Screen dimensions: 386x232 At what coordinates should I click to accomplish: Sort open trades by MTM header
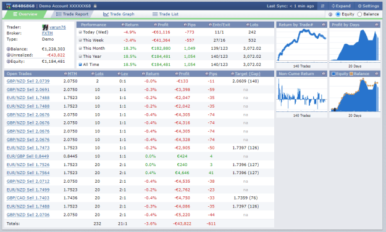pos(72,74)
